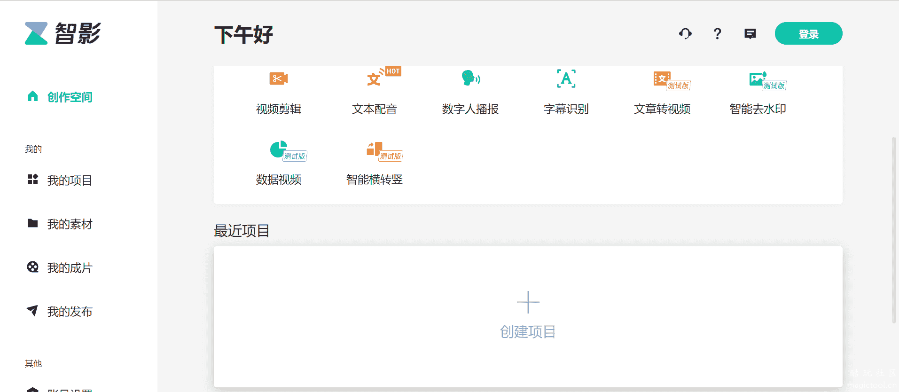Click the 我的成片 film reel icon

click(32, 267)
